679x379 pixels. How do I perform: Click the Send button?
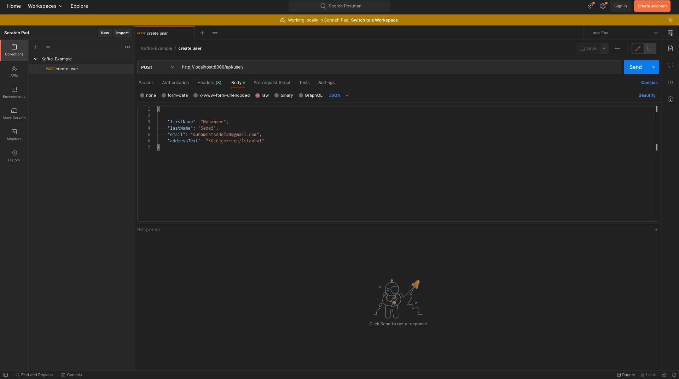[636, 67]
